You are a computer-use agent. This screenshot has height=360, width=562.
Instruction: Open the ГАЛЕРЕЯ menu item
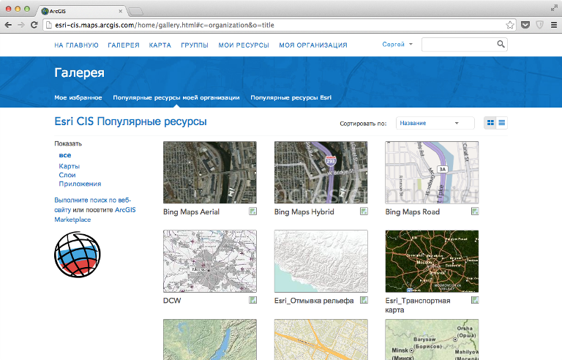point(124,45)
